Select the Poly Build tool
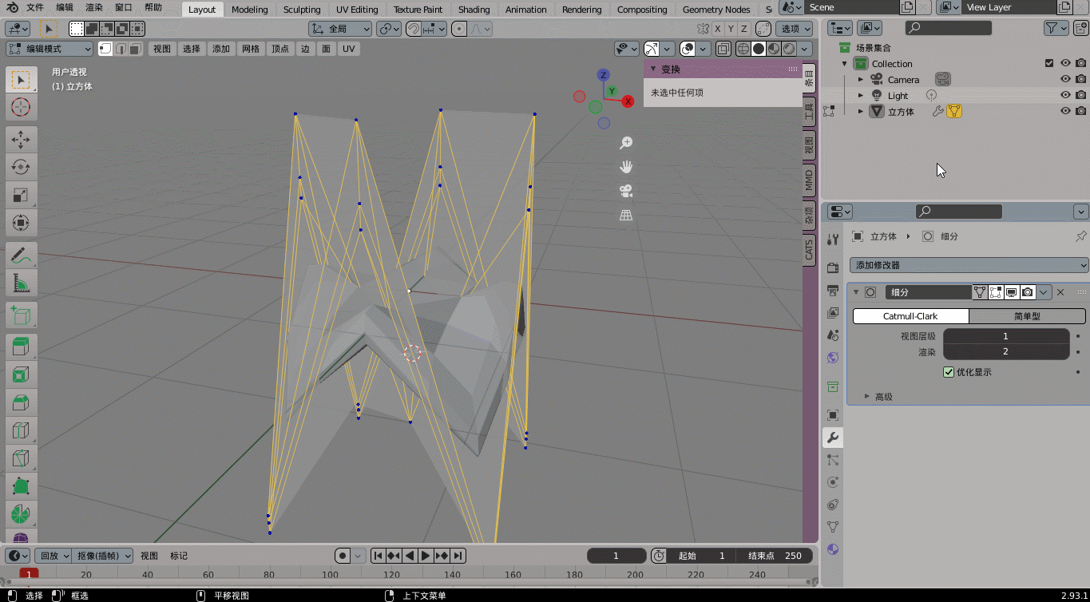Viewport: 1090px width, 602px height. [x=21, y=486]
